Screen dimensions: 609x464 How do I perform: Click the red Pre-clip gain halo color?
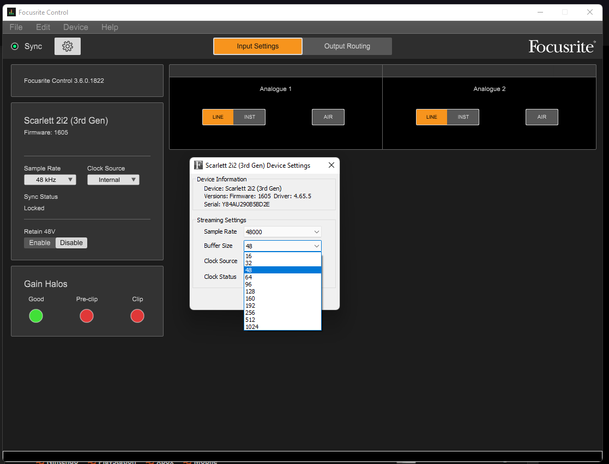pos(87,316)
